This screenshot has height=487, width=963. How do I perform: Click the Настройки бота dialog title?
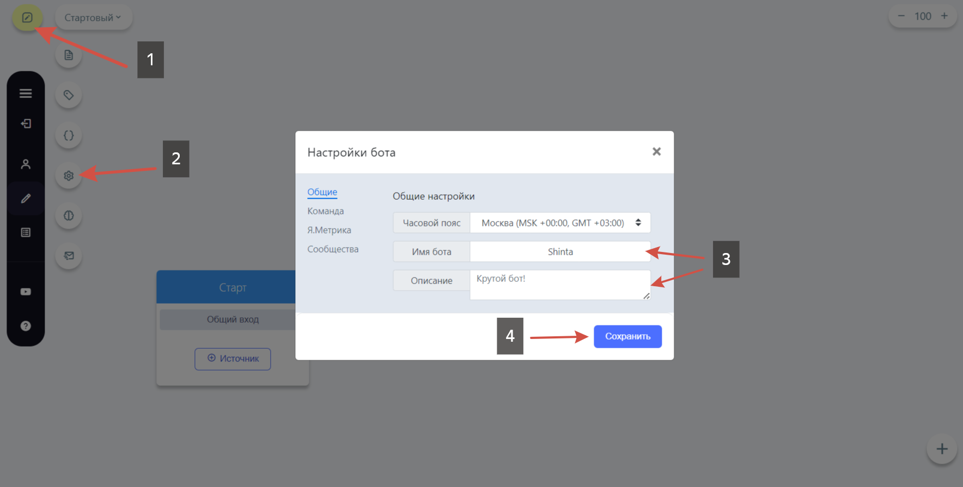click(x=351, y=152)
